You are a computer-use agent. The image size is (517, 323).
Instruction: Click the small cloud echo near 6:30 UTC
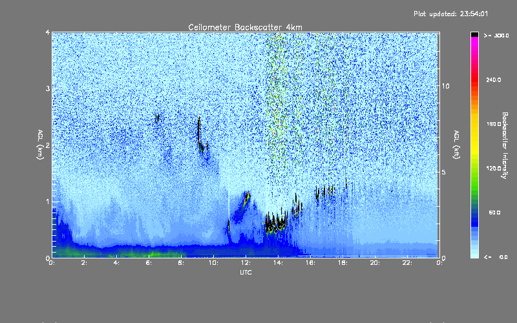[157, 118]
